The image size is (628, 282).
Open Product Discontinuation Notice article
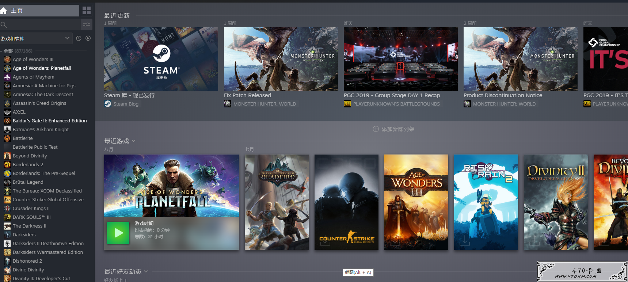pos(503,95)
